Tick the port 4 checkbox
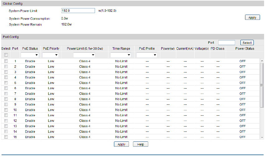265x157 pixels. [6, 77]
